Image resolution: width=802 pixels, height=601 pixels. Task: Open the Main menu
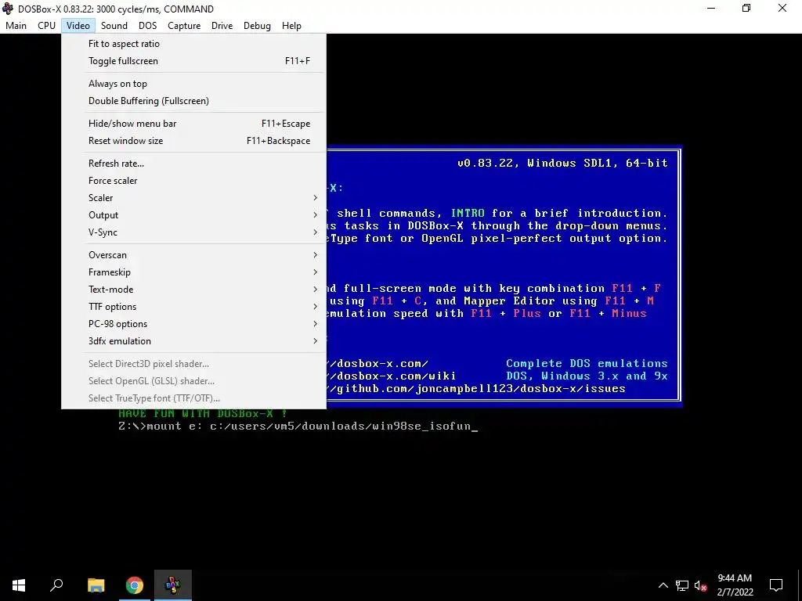click(16, 26)
